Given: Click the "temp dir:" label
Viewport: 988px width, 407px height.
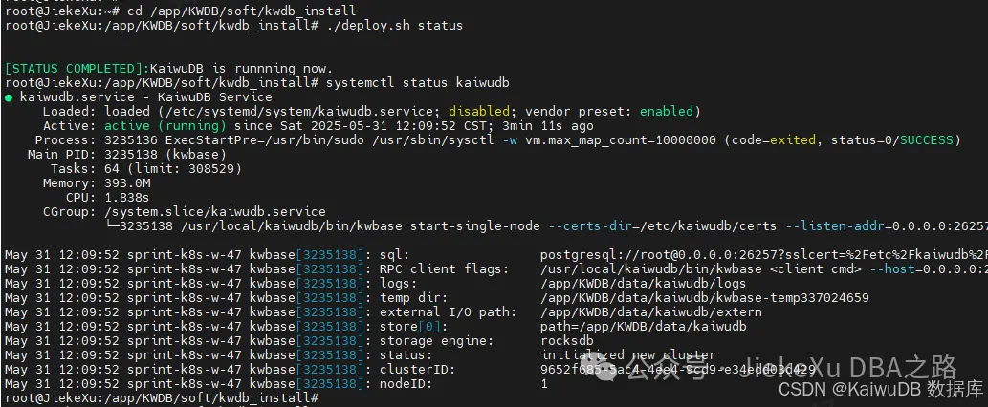Looking at the screenshot, I should (x=414, y=297).
